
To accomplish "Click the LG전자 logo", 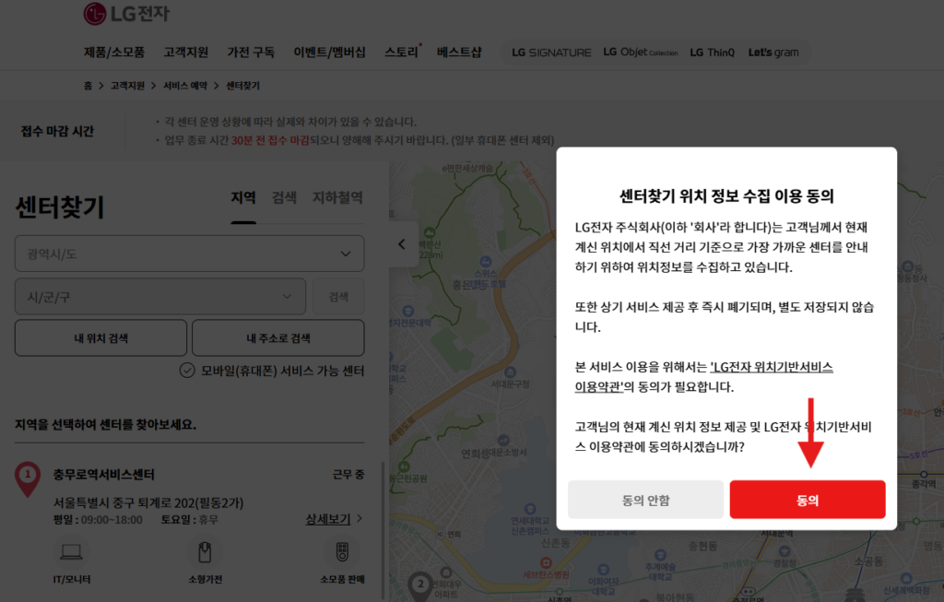I will [x=126, y=13].
